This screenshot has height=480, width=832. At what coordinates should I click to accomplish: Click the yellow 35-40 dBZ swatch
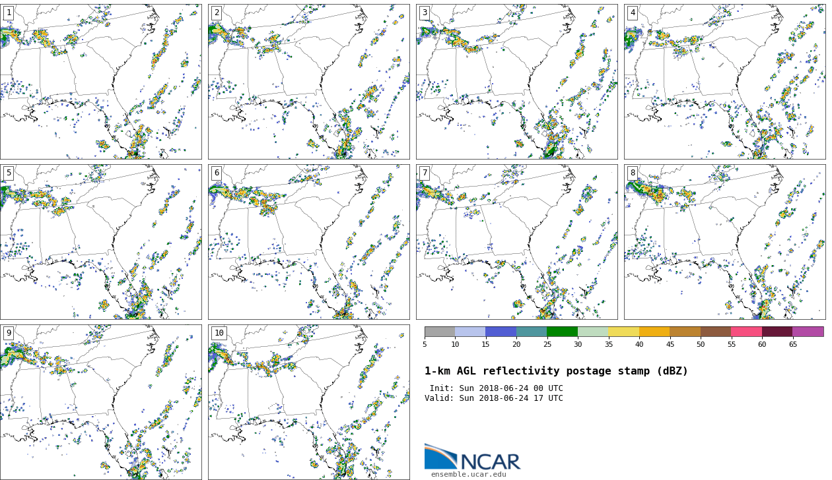pos(623,332)
